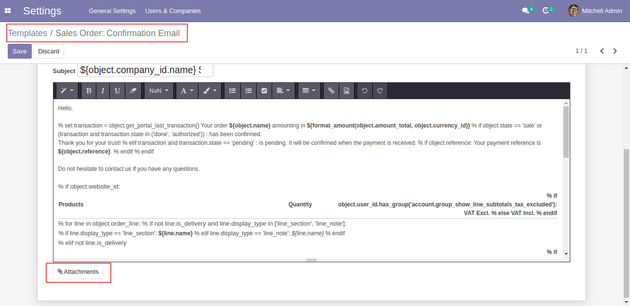Click the undo arrow in the editor toolbar
Screen dimensions: 630x306
point(364,90)
